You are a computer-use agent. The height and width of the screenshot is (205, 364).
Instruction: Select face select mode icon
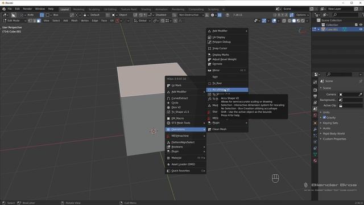click(x=39, y=20)
